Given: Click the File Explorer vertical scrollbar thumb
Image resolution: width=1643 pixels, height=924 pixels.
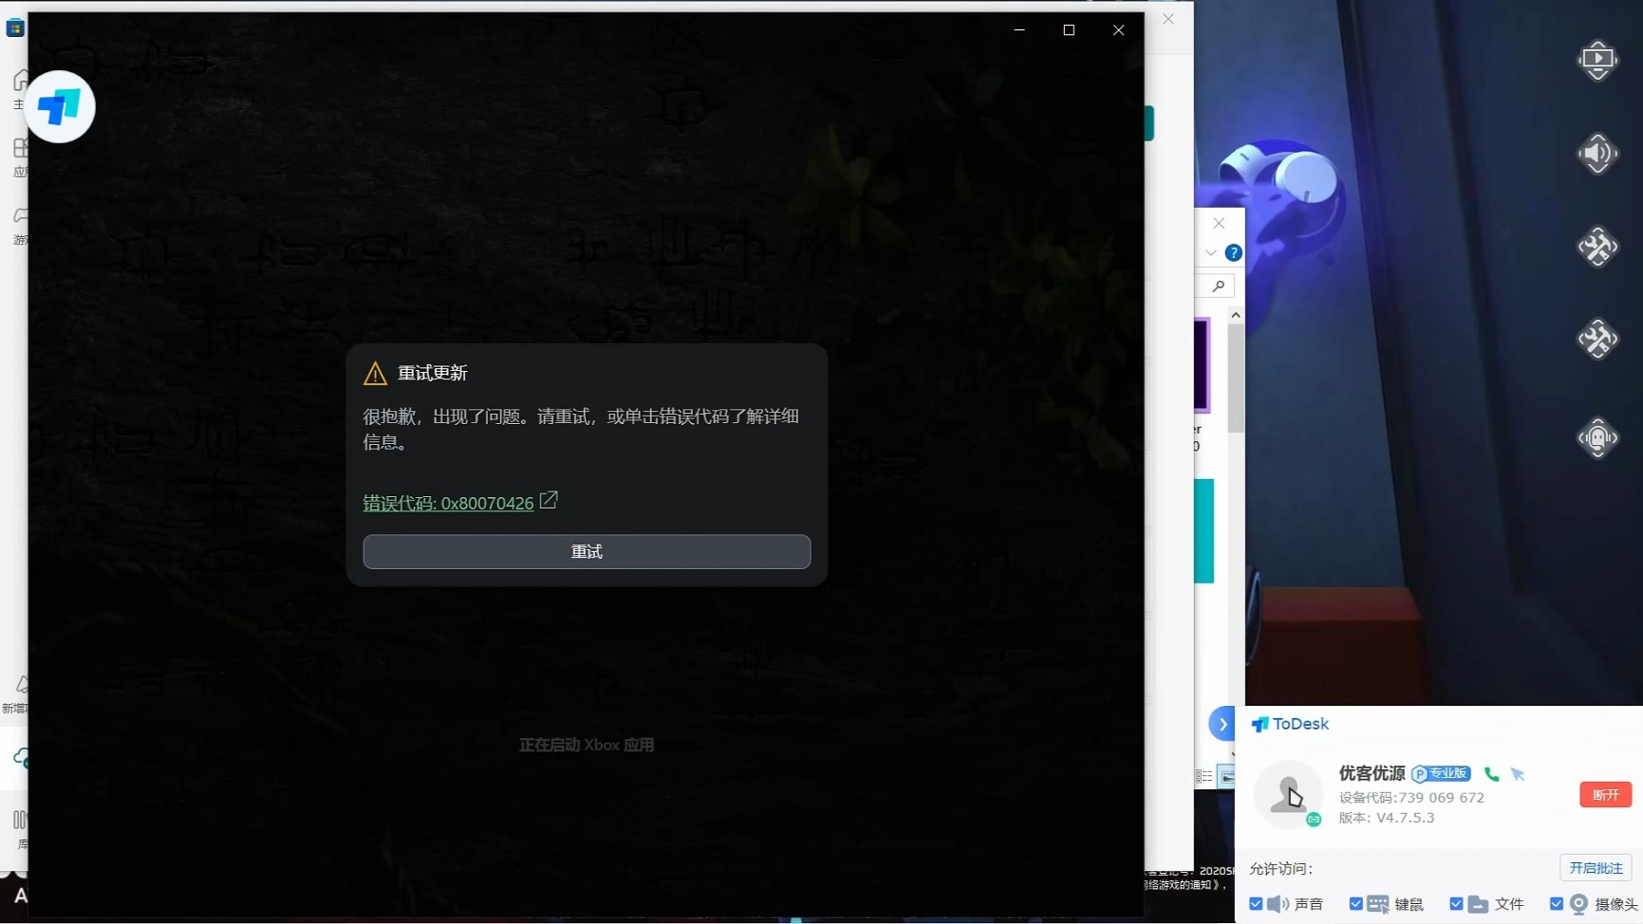Looking at the screenshot, I should [1236, 378].
